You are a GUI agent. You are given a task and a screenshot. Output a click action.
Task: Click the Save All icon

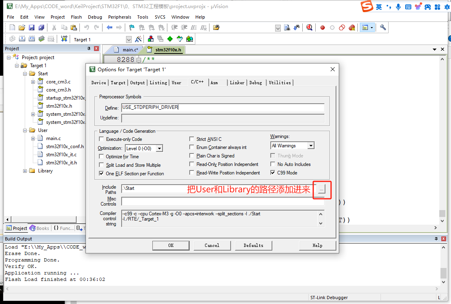point(41,28)
